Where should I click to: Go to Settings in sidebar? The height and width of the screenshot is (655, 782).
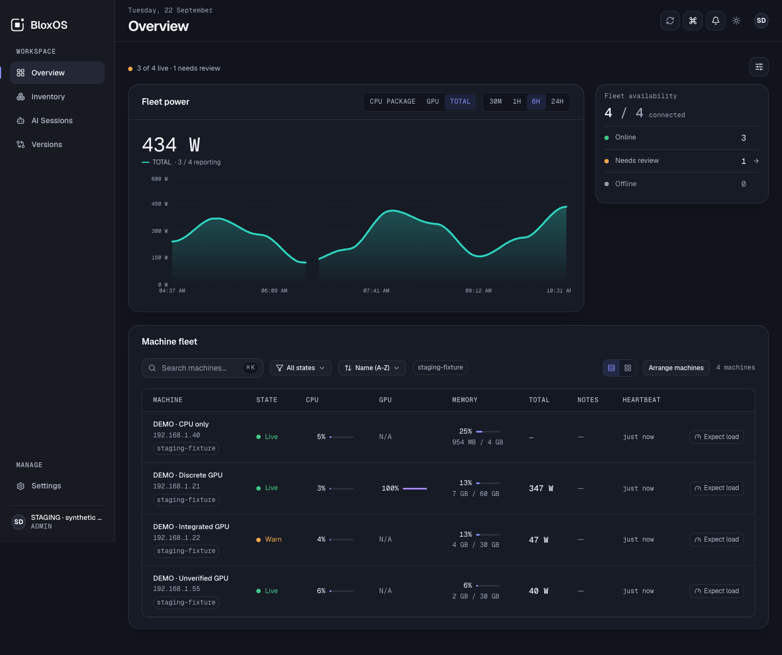click(57, 486)
